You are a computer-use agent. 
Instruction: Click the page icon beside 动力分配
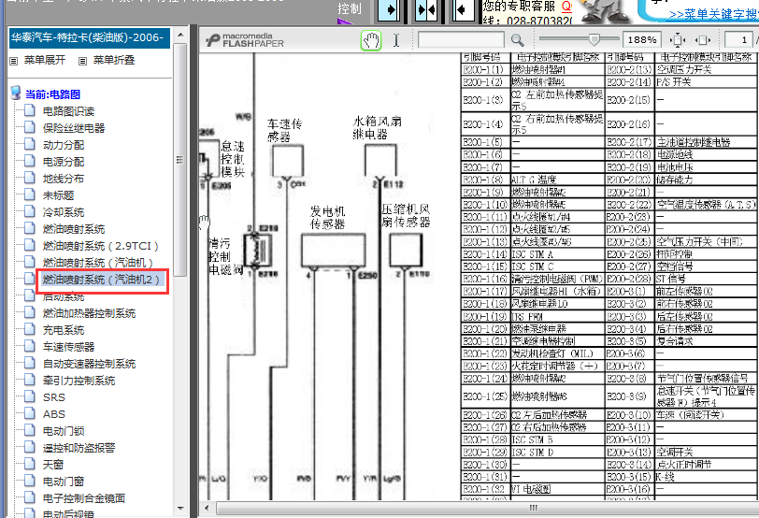[30, 144]
